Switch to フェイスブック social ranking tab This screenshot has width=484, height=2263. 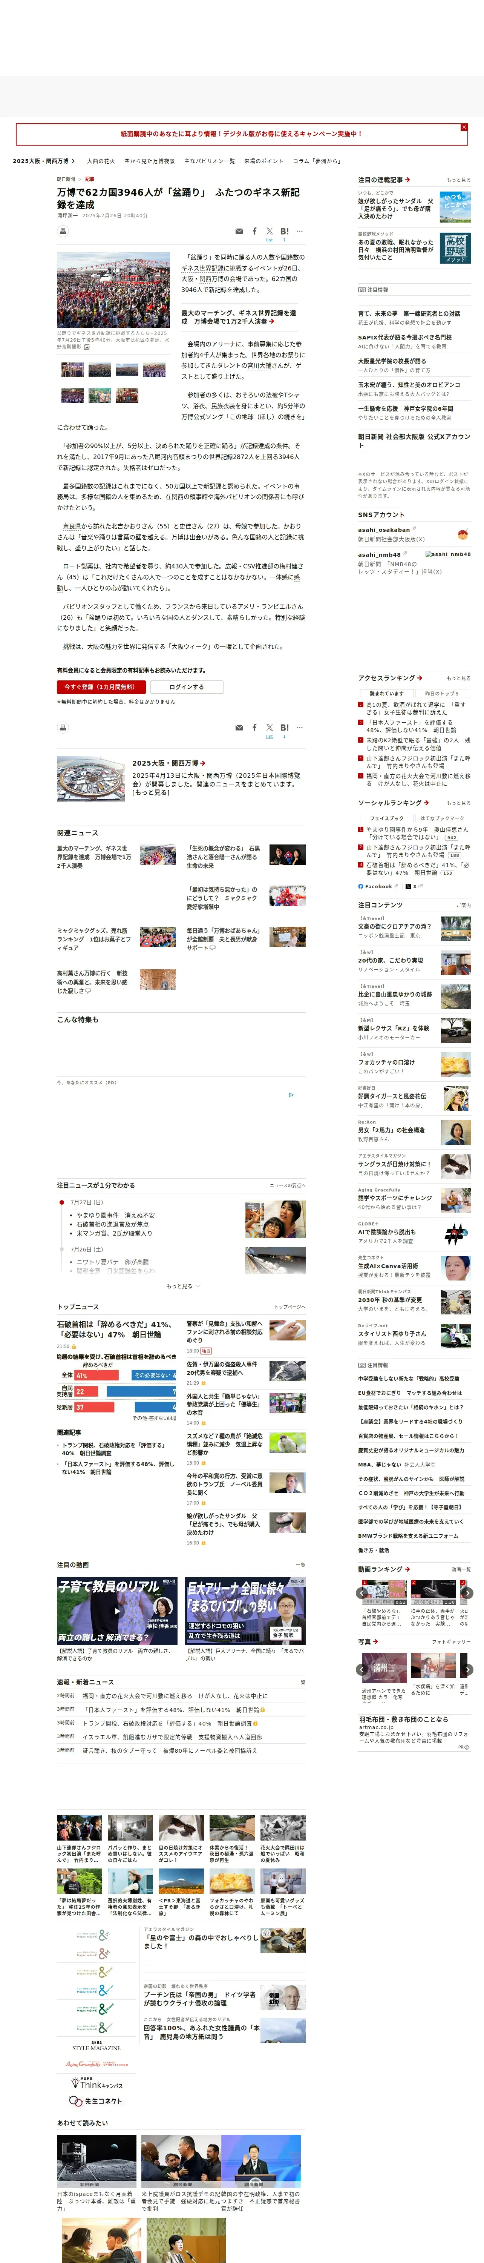(x=386, y=818)
